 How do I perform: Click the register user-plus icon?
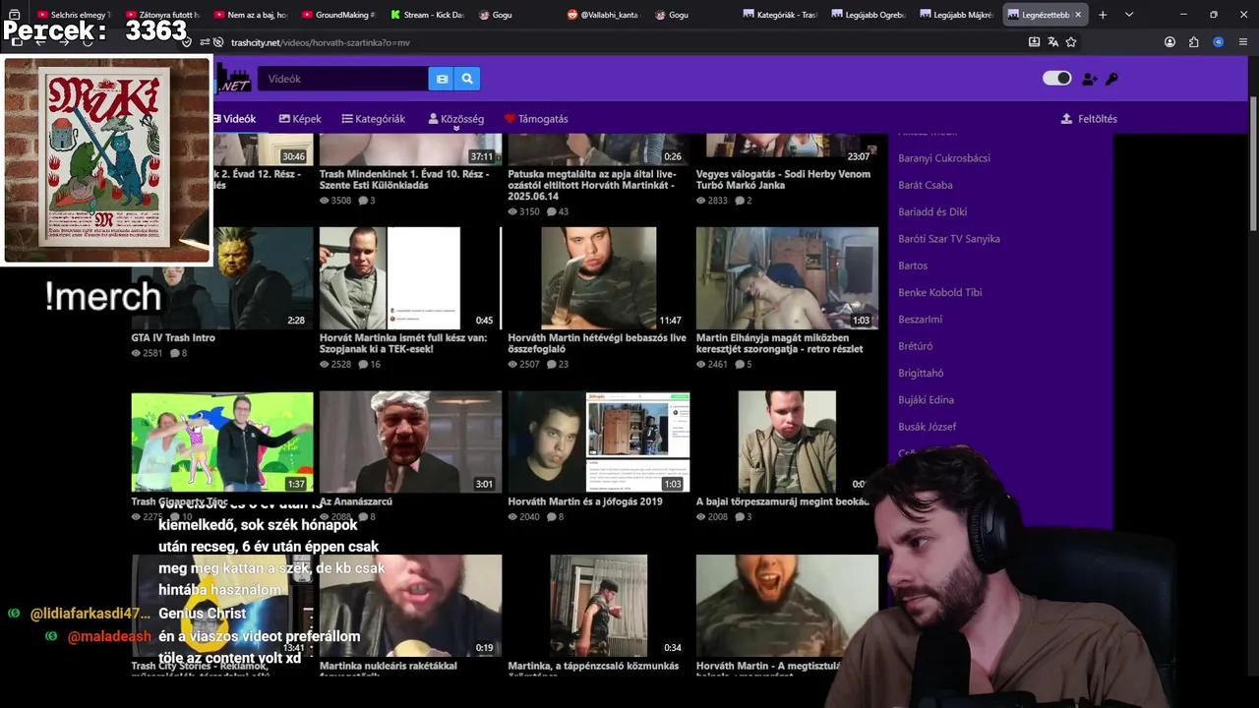pos(1089,79)
